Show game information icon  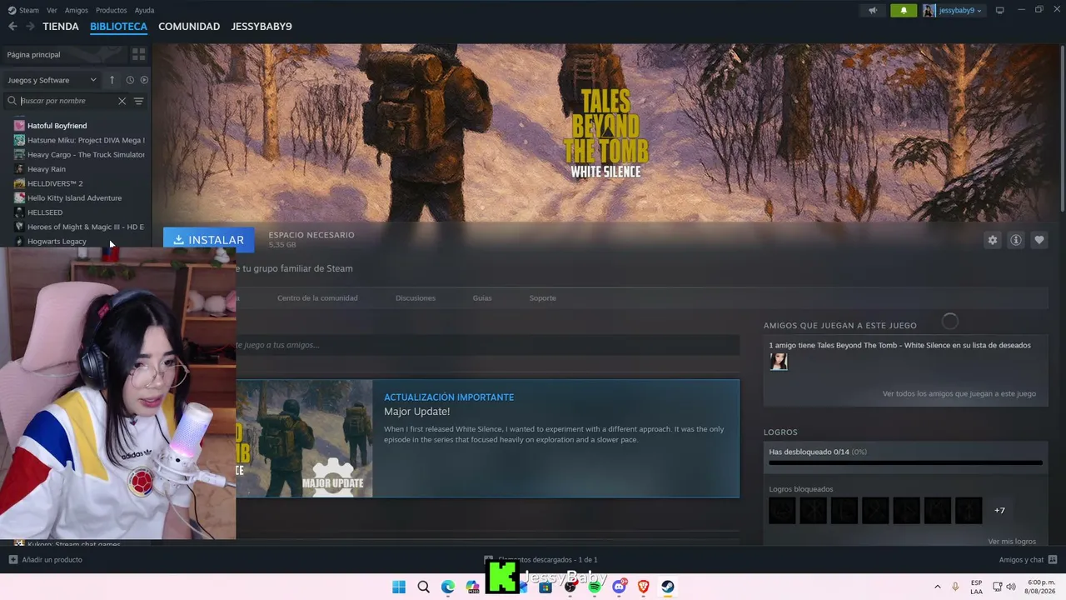pos(1016,240)
